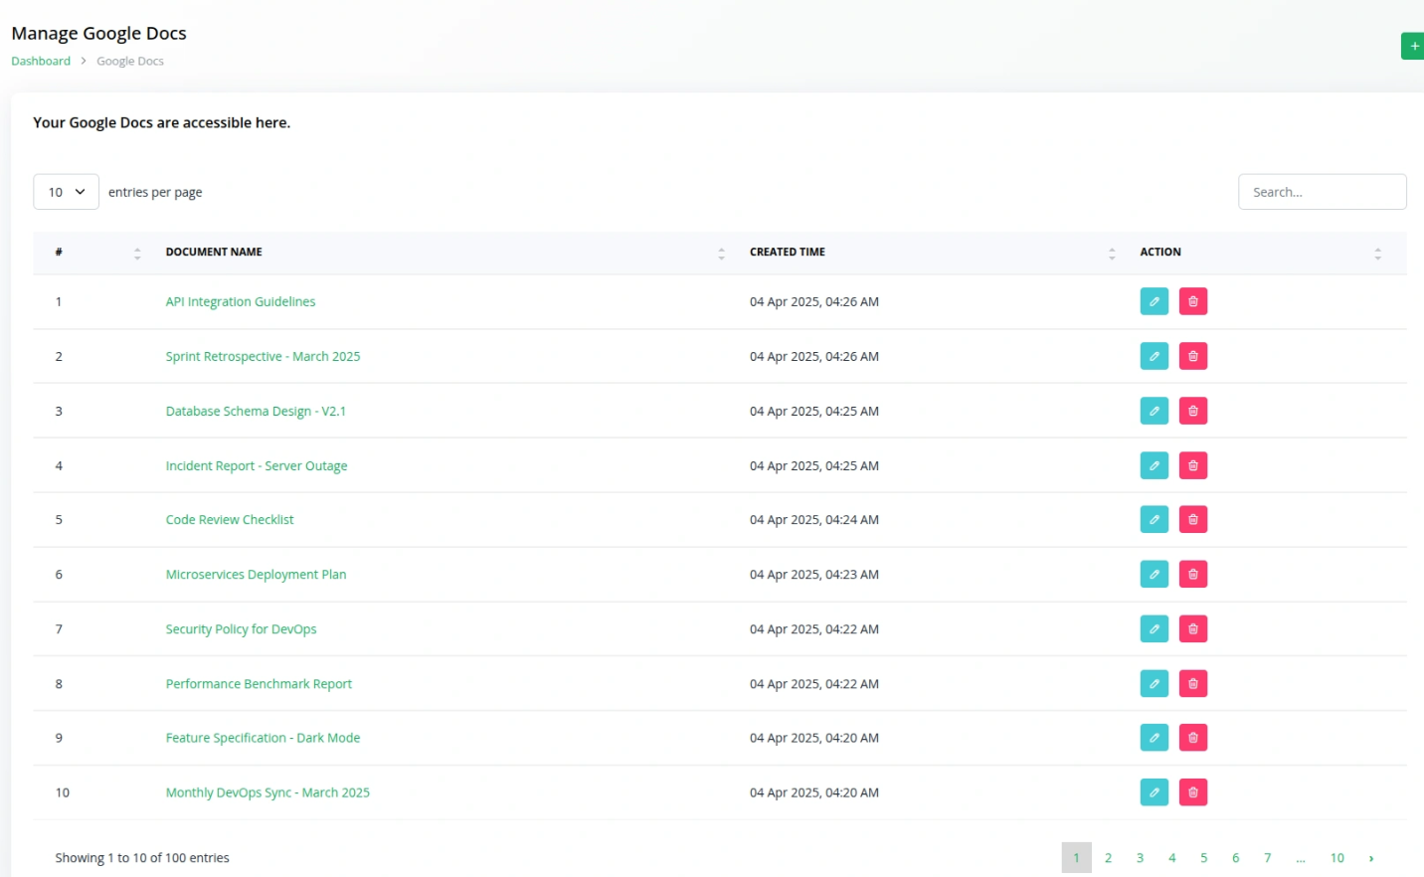Go to pagination page 3
The image size is (1424, 877).
[1140, 857]
